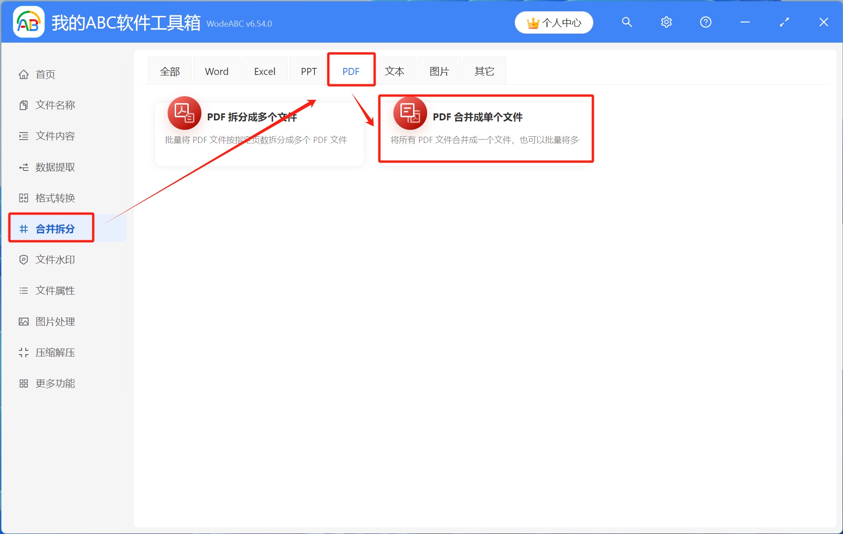Click the help question mark icon
Viewport: 843px width, 534px height.
705,22
